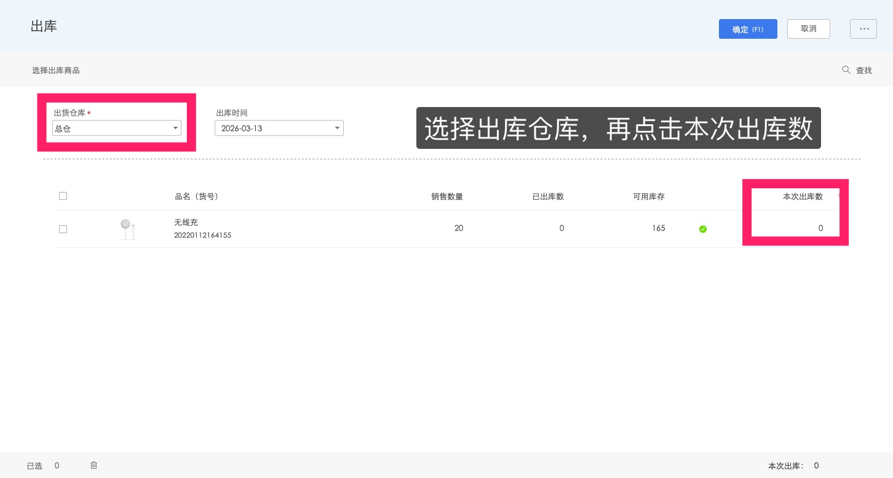Click the product code 20220112164155

point(202,235)
